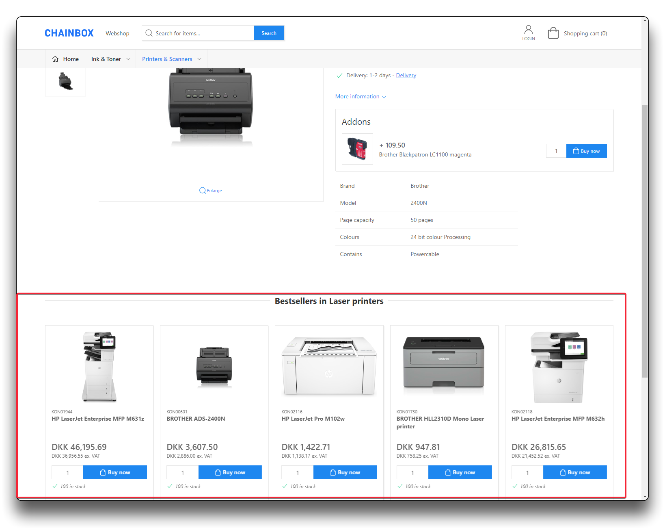Open HP LaserJet Pro M102w title

pyautogui.click(x=313, y=419)
